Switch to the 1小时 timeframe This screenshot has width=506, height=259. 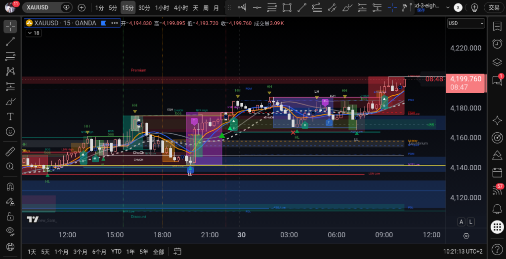tap(162, 8)
